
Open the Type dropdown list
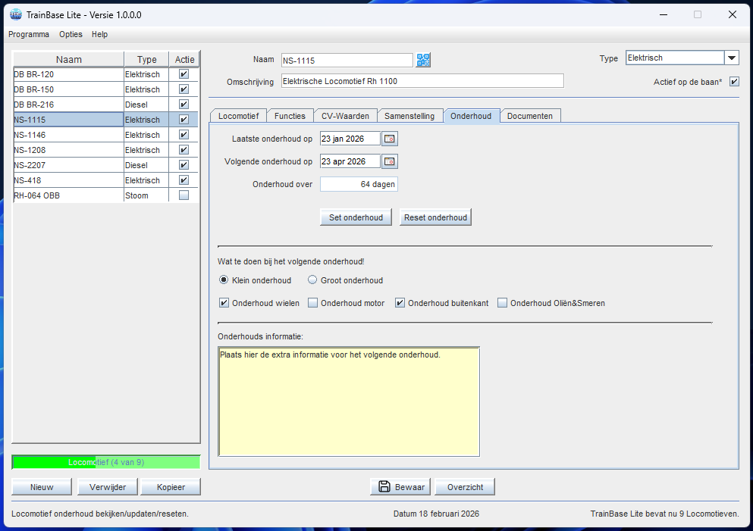(x=731, y=58)
